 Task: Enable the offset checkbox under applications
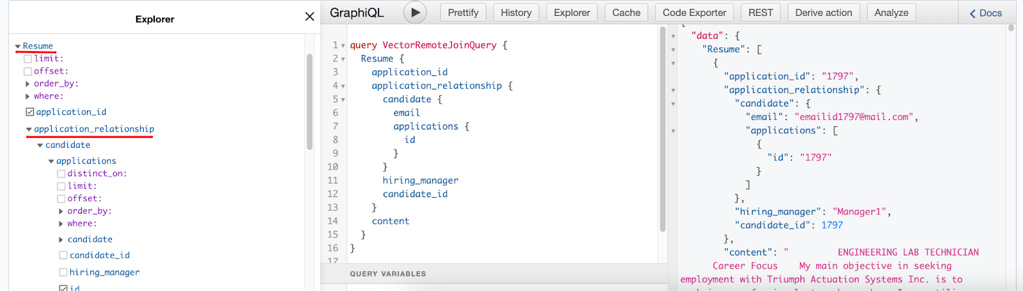(x=61, y=199)
